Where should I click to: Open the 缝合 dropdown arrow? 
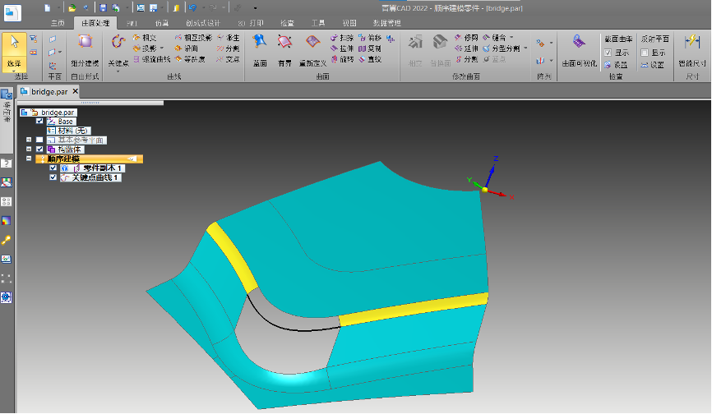click(511, 38)
